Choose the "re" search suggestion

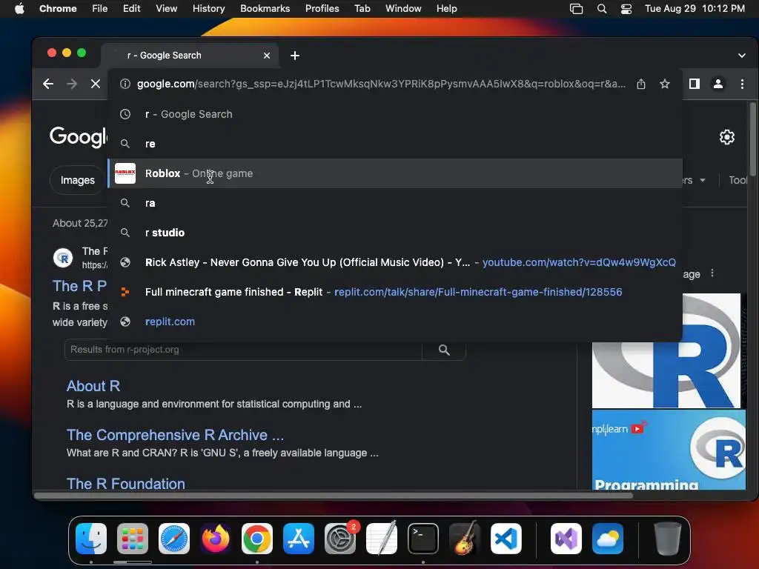pos(395,144)
